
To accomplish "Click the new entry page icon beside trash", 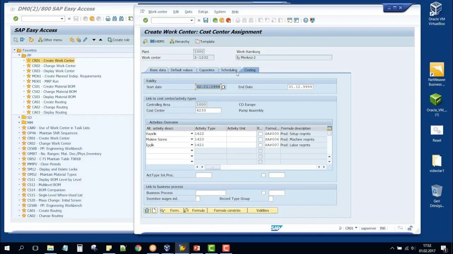I will click(154, 211).
